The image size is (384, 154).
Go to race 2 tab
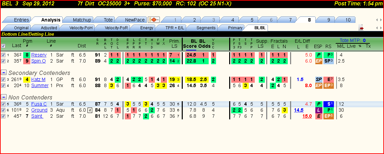click(195, 20)
